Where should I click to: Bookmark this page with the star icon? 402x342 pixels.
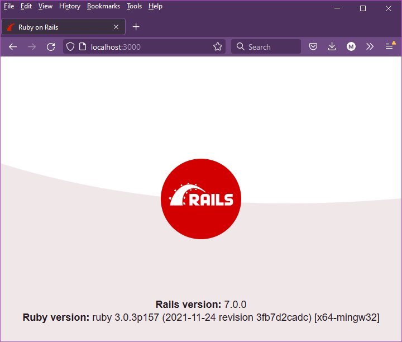coord(218,47)
